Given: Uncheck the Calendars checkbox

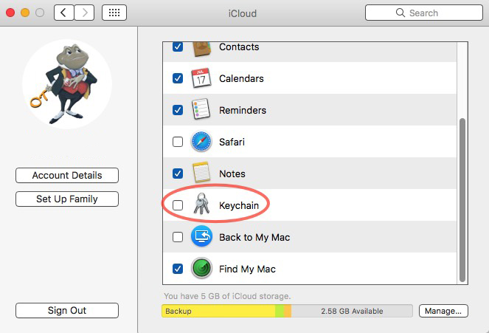Looking at the screenshot, I should (x=178, y=78).
